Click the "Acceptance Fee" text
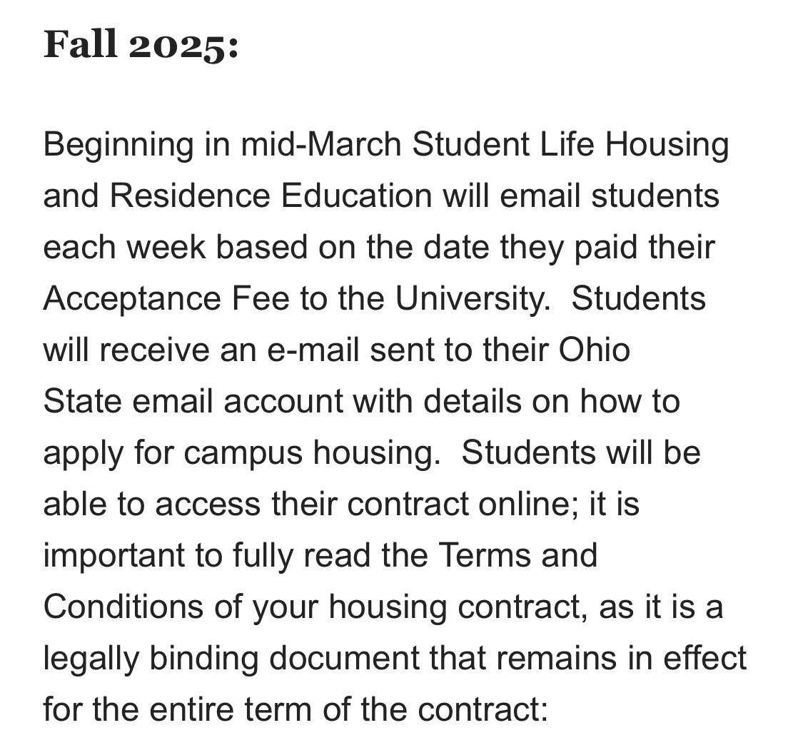Viewport: 803px width, 750px height. [x=166, y=300]
